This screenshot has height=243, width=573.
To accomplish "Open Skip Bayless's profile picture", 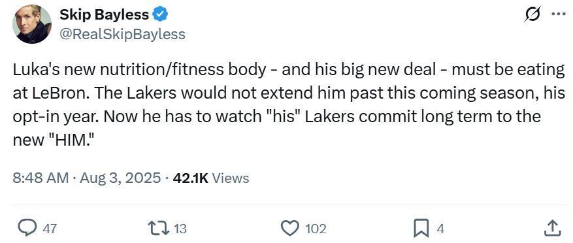I will tap(32, 24).
